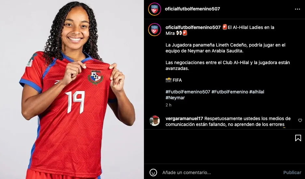The image size is (305, 179).
Task: Open vergaramanuel17's profile picture
Action: click(x=155, y=121)
